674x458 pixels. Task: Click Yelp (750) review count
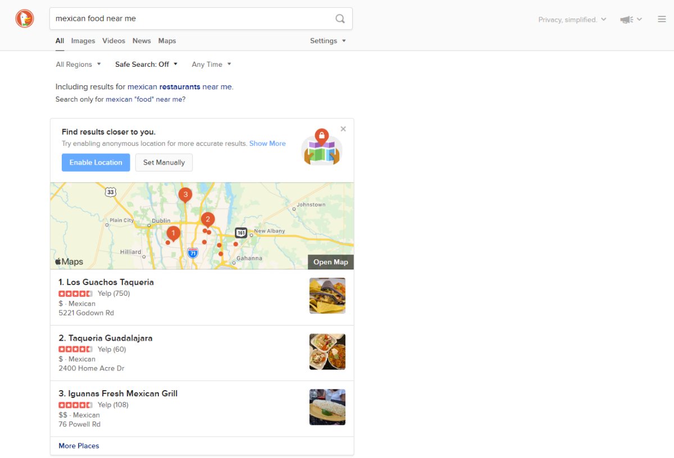click(x=114, y=294)
